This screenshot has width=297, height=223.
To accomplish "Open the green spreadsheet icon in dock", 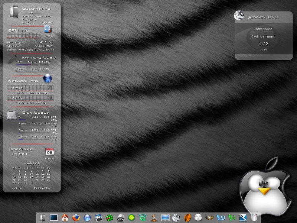I will point(232,218).
